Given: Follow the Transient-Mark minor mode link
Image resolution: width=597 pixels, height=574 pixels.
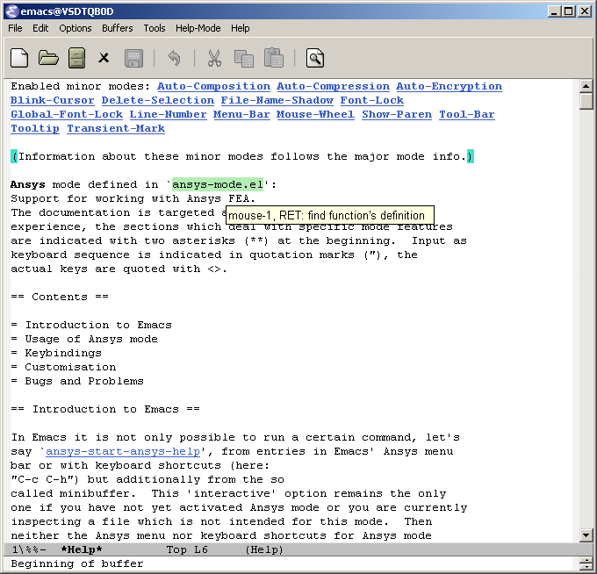Looking at the screenshot, I should 116,128.
